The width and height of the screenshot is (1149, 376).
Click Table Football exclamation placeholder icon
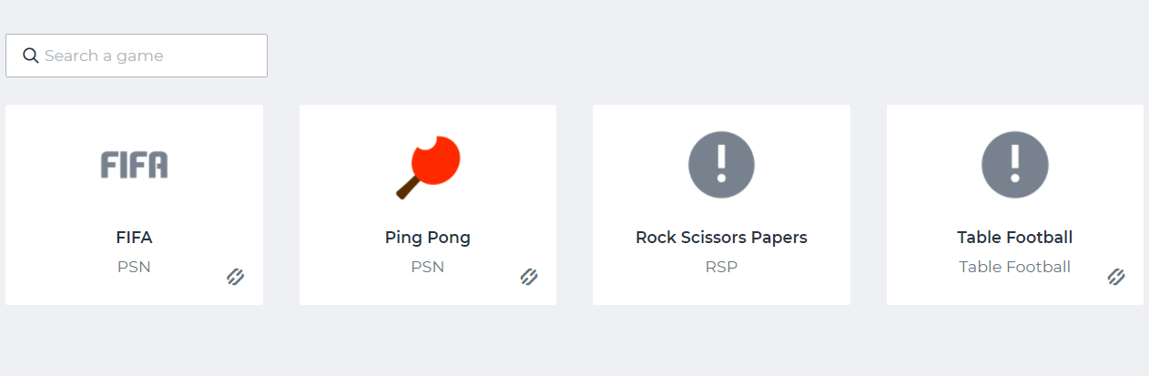click(1014, 165)
